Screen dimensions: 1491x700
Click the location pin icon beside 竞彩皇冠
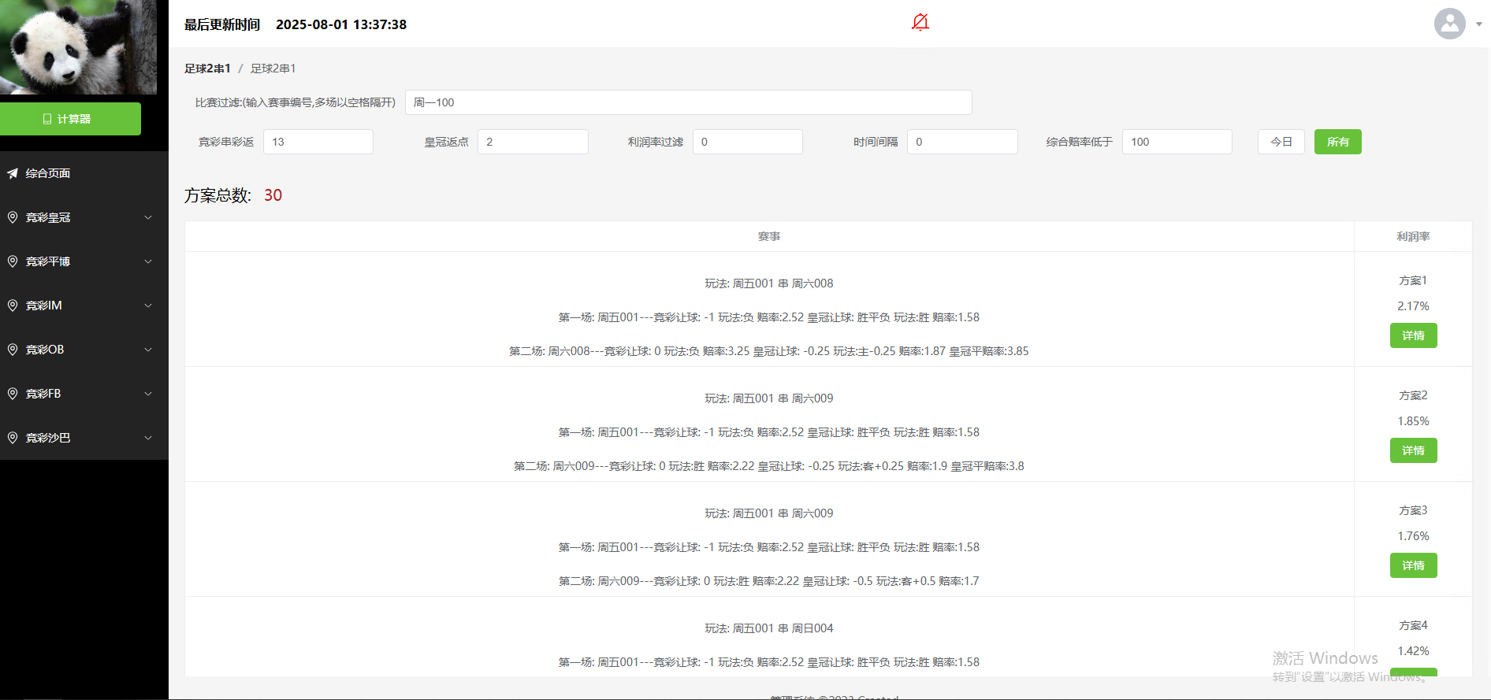click(x=13, y=217)
